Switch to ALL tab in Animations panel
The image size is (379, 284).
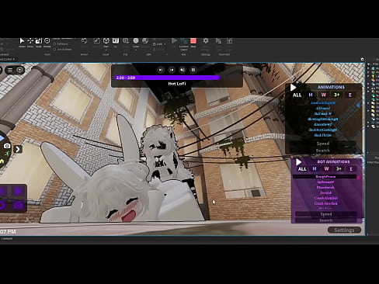pos(297,95)
